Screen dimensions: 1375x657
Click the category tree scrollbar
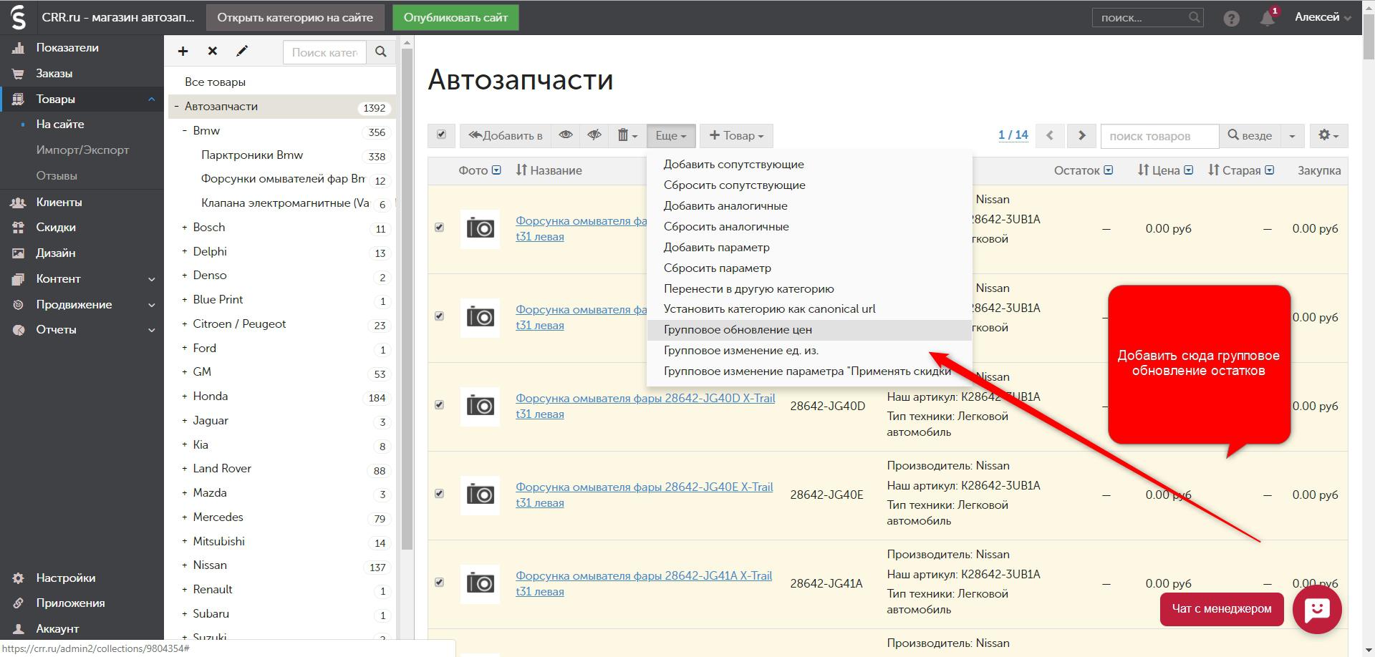click(407, 301)
